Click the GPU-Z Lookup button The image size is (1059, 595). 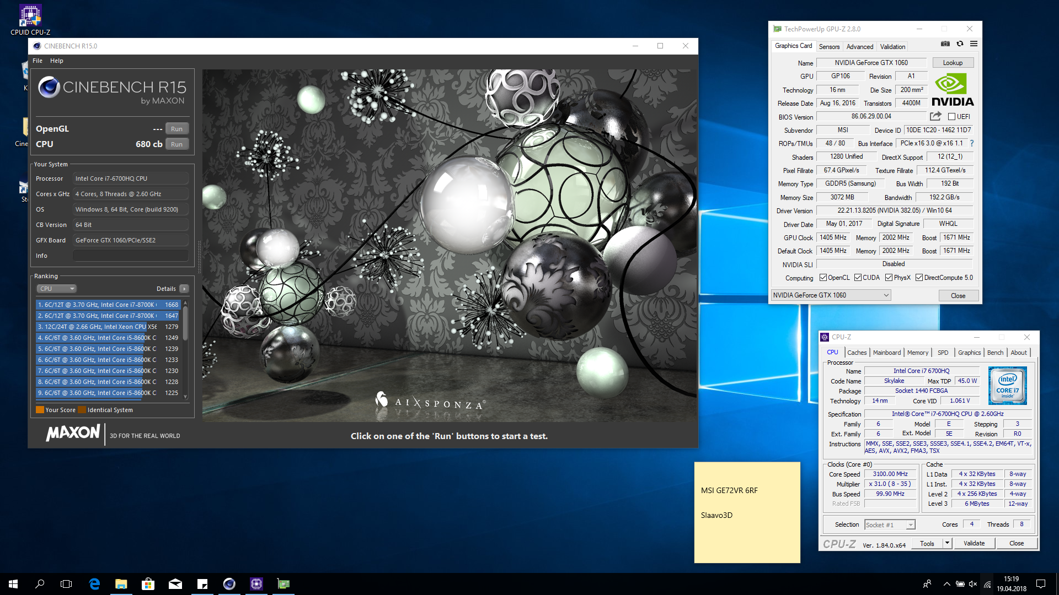(x=953, y=63)
